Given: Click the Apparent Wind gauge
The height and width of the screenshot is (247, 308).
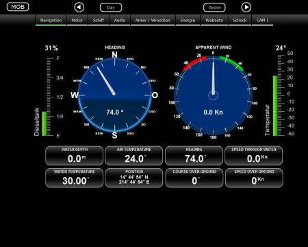Looking at the screenshot, I should pyautogui.click(x=213, y=95).
